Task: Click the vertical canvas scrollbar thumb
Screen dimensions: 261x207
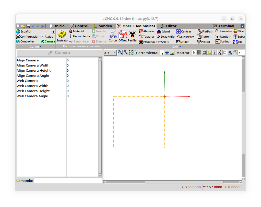Action: click(x=243, y=123)
